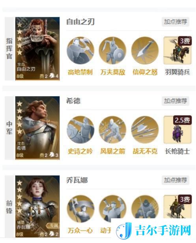
Task: Open the 长枪骑士 troop icon
Action: pos(177,130)
